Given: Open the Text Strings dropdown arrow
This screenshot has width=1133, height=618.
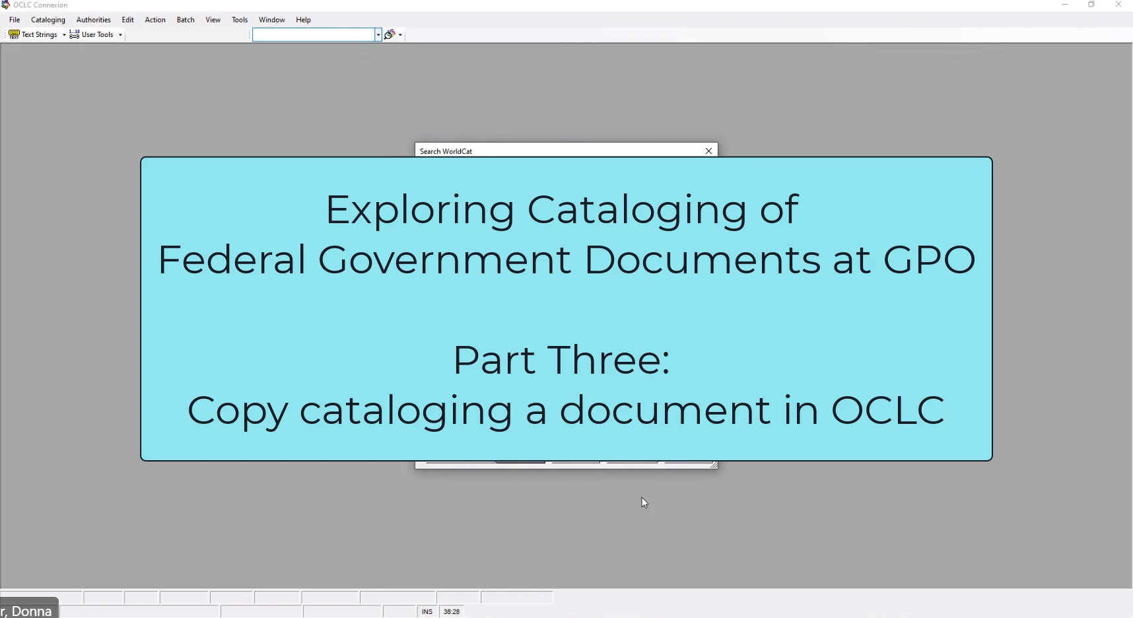Looking at the screenshot, I should pyautogui.click(x=63, y=34).
